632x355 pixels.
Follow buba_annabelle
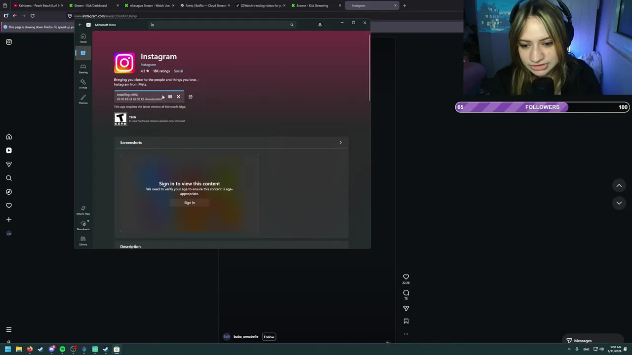point(269,337)
